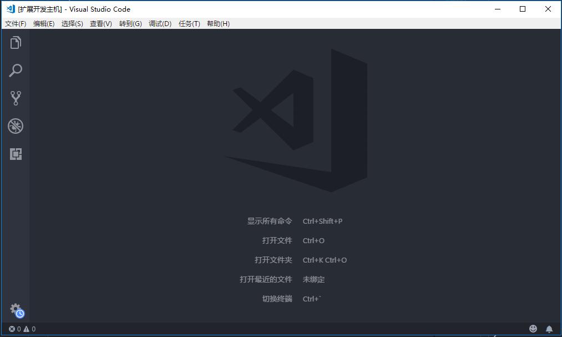Open the Extensions view icon
Screen dimensions: 562x337
pos(16,154)
